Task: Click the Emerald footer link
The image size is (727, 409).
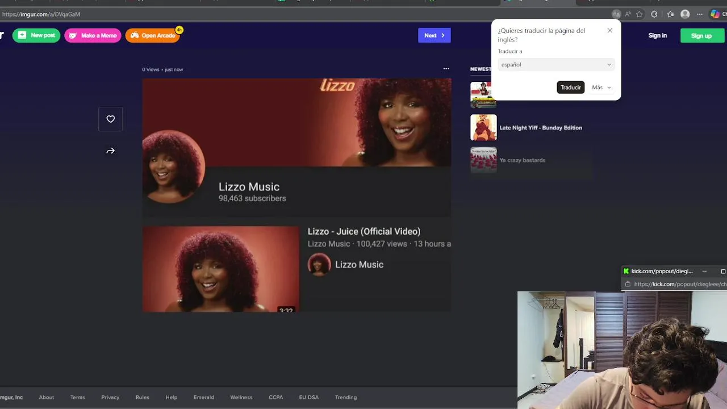Action: pos(204,398)
